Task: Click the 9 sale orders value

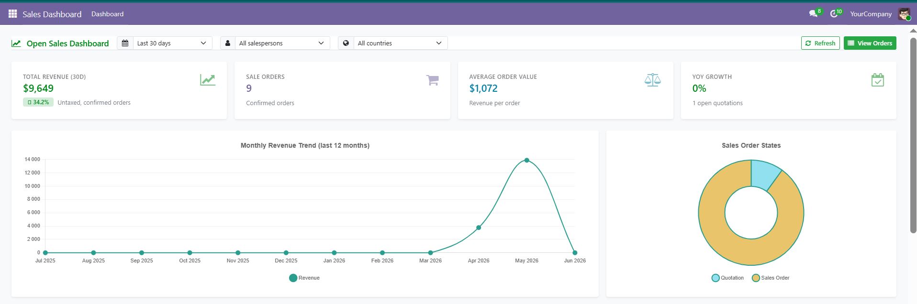Action: click(x=249, y=88)
